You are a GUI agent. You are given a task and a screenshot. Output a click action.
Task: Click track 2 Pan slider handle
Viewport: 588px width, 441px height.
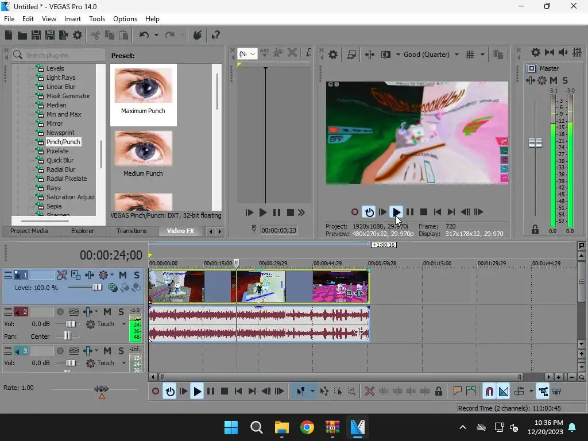pos(67,336)
